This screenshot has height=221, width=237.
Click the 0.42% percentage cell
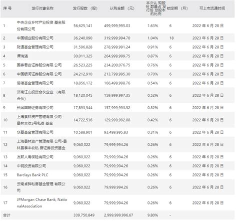pos(152,120)
